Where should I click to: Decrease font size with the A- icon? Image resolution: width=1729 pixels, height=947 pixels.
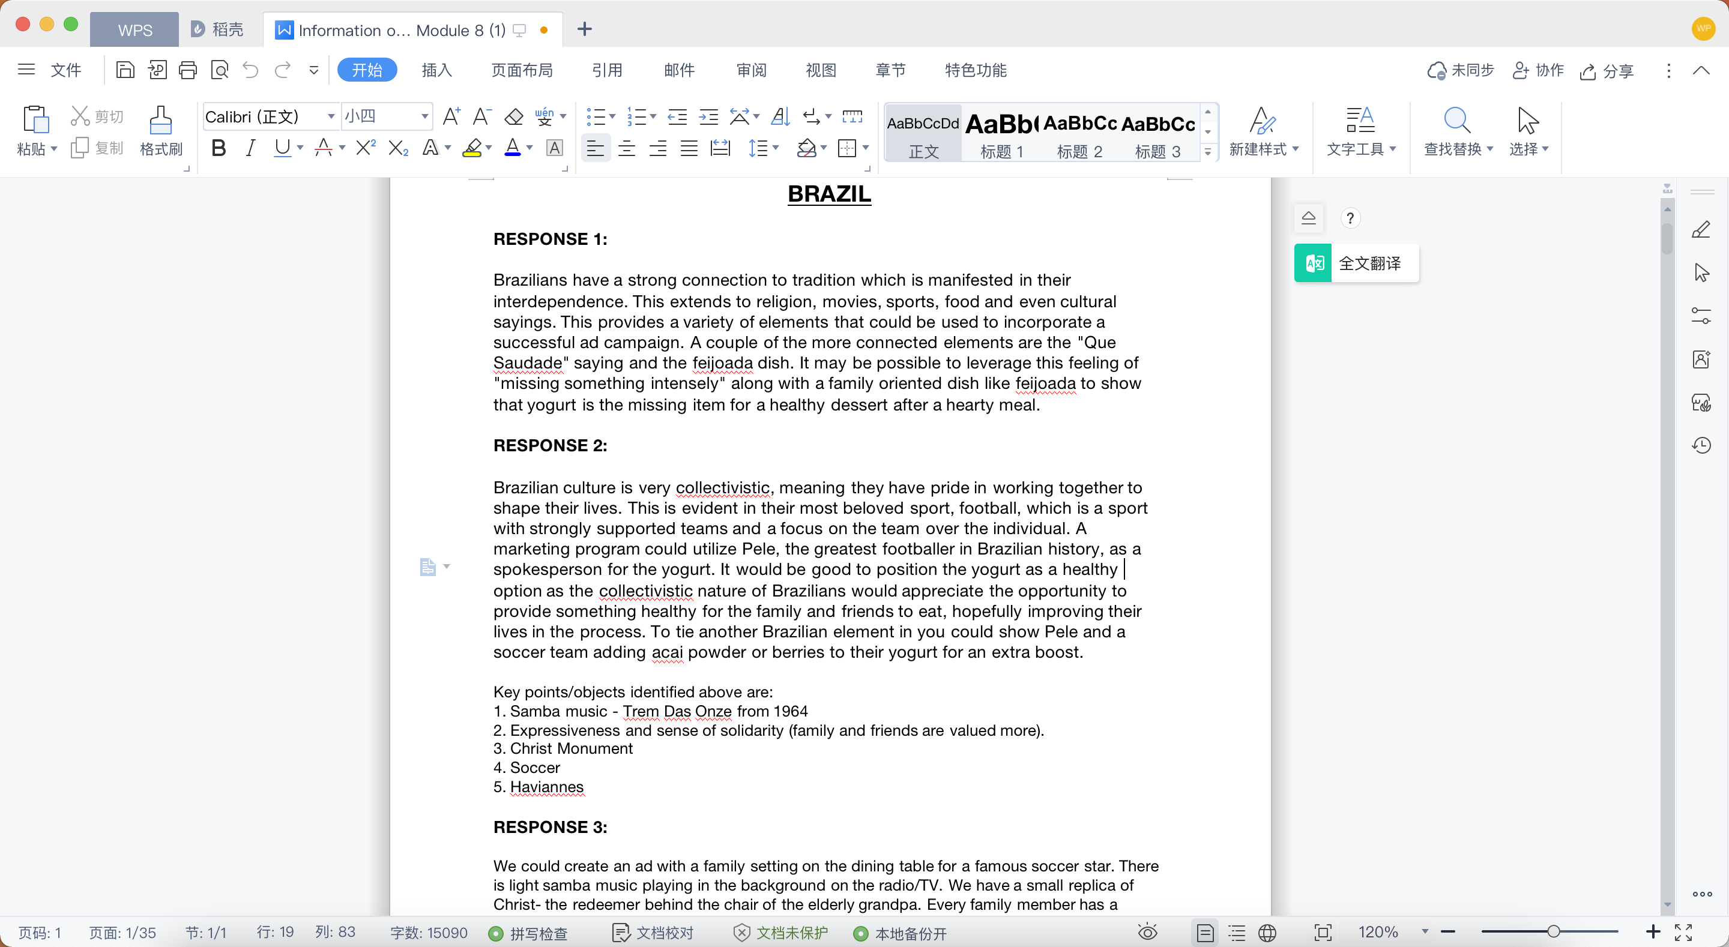[482, 117]
